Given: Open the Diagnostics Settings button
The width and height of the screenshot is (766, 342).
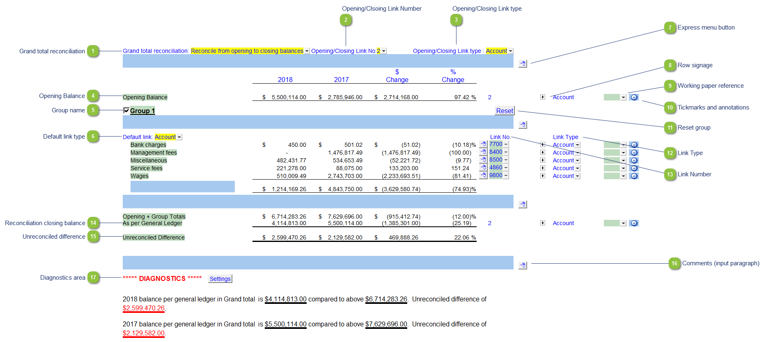Looking at the screenshot, I should [x=220, y=279].
